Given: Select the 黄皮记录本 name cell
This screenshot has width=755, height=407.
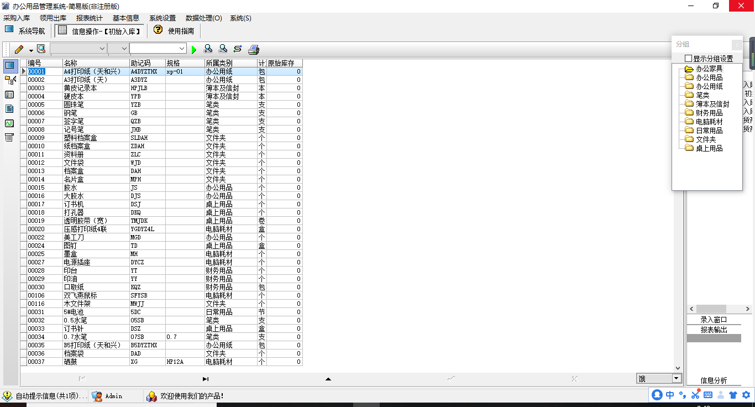Looking at the screenshot, I should point(96,88).
